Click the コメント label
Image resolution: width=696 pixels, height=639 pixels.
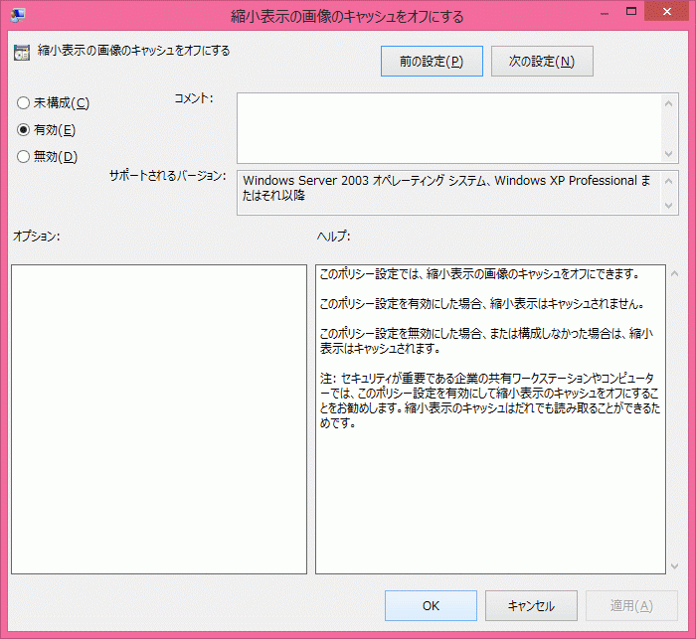tap(194, 98)
